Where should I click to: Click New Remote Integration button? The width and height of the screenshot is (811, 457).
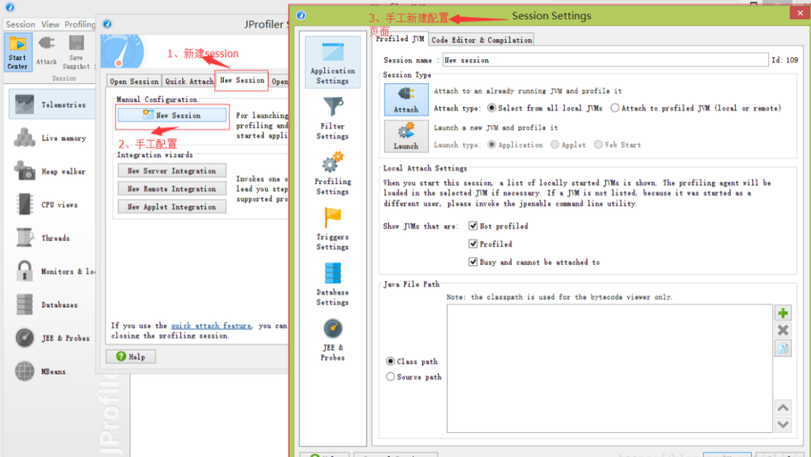(x=172, y=188)
